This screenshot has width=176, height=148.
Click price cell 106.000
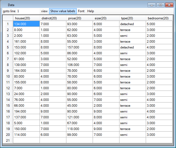point(79,65)
